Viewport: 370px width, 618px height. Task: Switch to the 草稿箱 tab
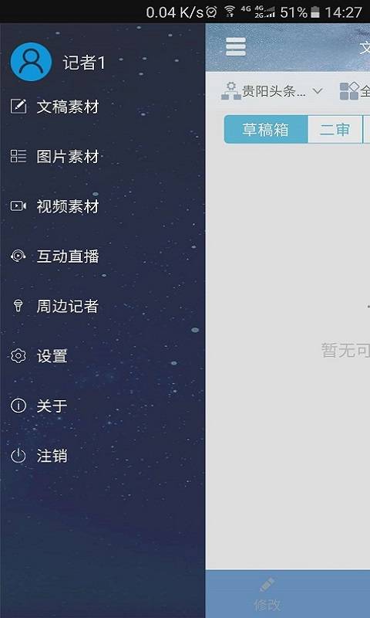(x=266, y=129)
